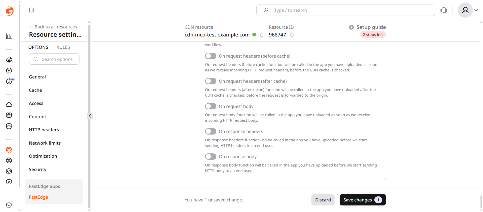Click the magnifier icon in Search options
Image resolution: width=483 pixels, height=212 pixels.
tap(36, 59)
